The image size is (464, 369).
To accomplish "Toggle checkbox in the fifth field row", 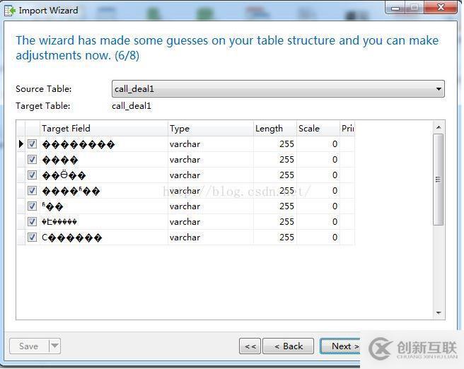I will click(x=32, y=206).
